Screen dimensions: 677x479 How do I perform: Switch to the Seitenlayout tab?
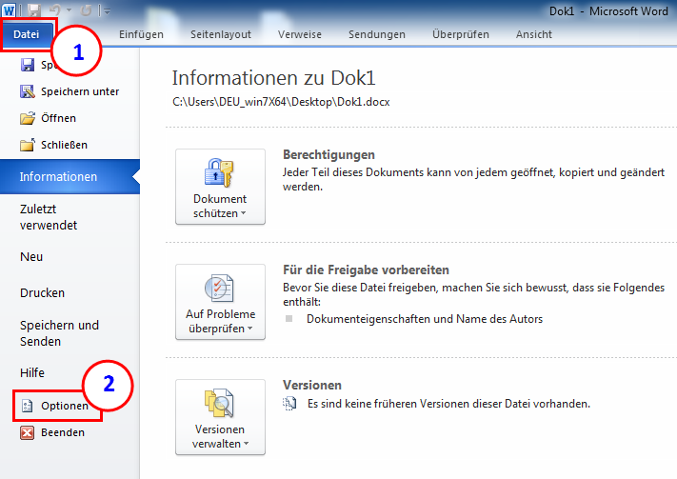click(221, 34)
